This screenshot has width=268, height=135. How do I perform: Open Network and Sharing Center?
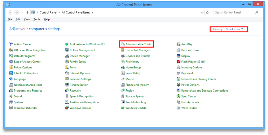[x=199, y=79]
